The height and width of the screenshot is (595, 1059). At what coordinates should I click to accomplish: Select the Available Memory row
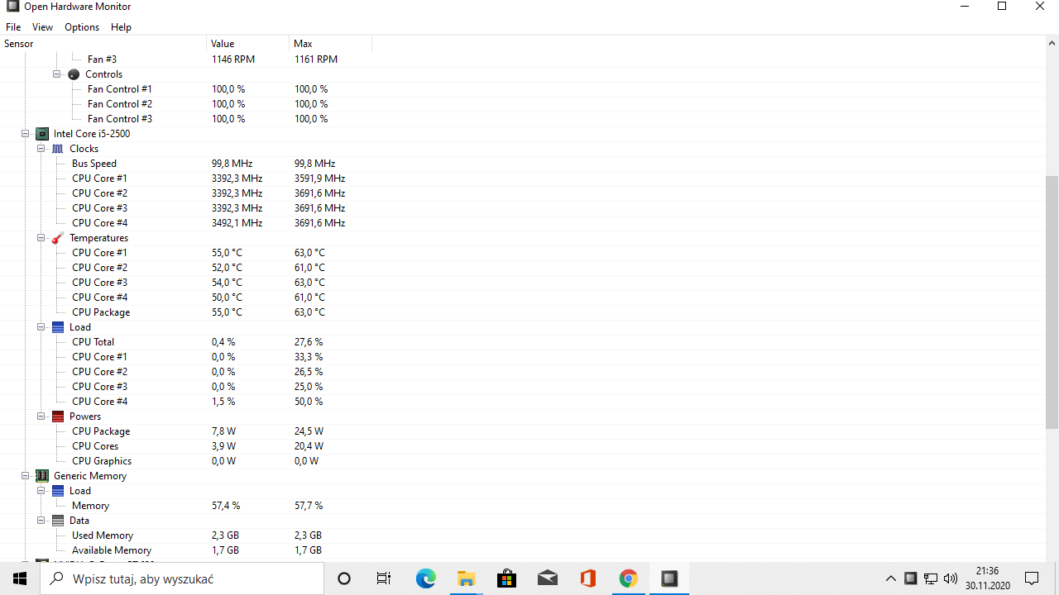coord(523,550)
